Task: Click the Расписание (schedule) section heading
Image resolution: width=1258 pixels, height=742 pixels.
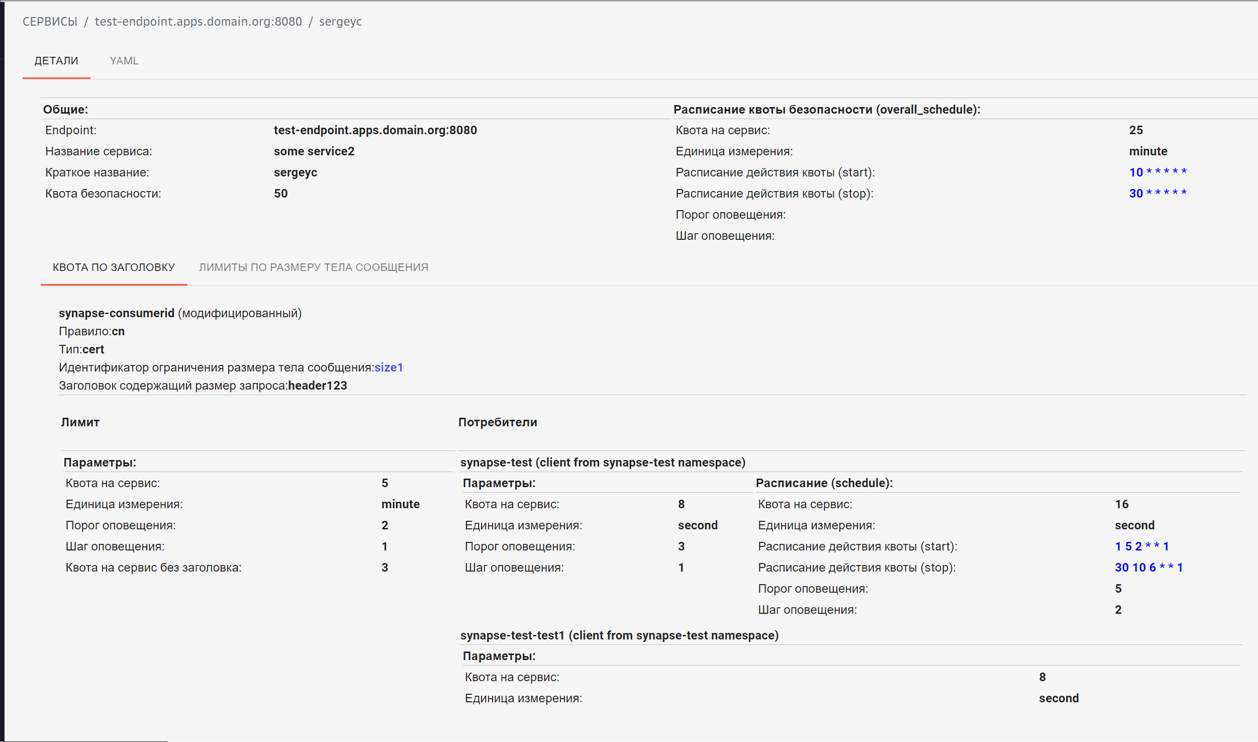Action: pyautogui.click(x=824, y=483)
